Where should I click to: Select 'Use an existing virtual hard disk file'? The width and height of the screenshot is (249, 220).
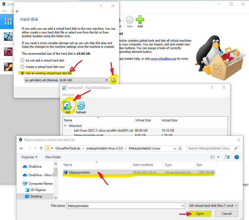tap(46, 73)
